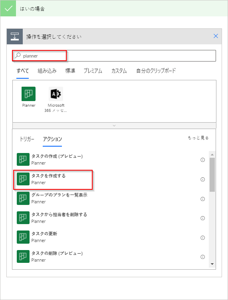Collapse the connectors list with the chevron
The width and height of the screenshot is (228, 300).
114,125
